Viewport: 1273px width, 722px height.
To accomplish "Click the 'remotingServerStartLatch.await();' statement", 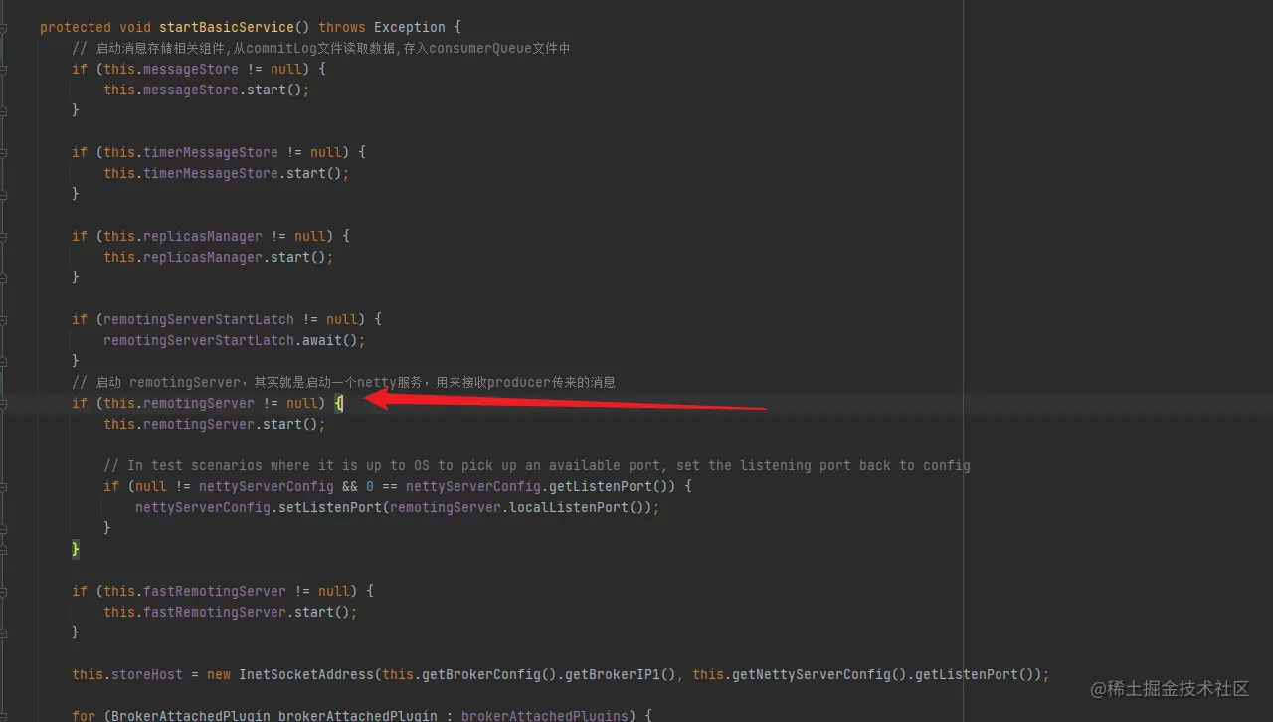I will [235, 340].
